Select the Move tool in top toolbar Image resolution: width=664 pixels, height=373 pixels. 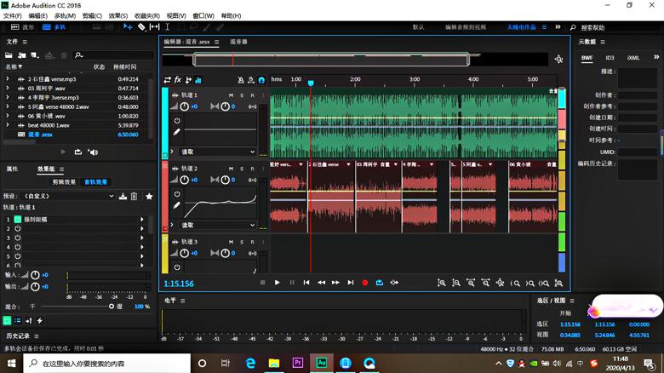coord(128,27)
